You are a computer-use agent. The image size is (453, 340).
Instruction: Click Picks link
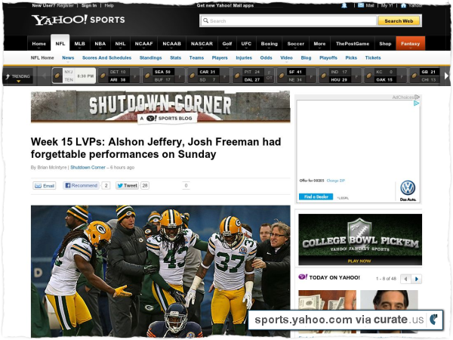351,58
